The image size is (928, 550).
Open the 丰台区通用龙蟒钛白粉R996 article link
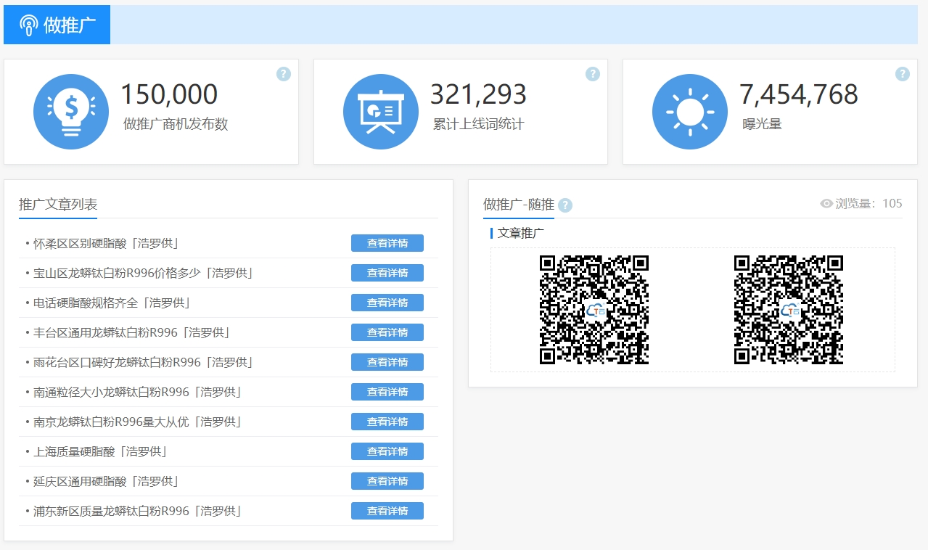(132, 332)
